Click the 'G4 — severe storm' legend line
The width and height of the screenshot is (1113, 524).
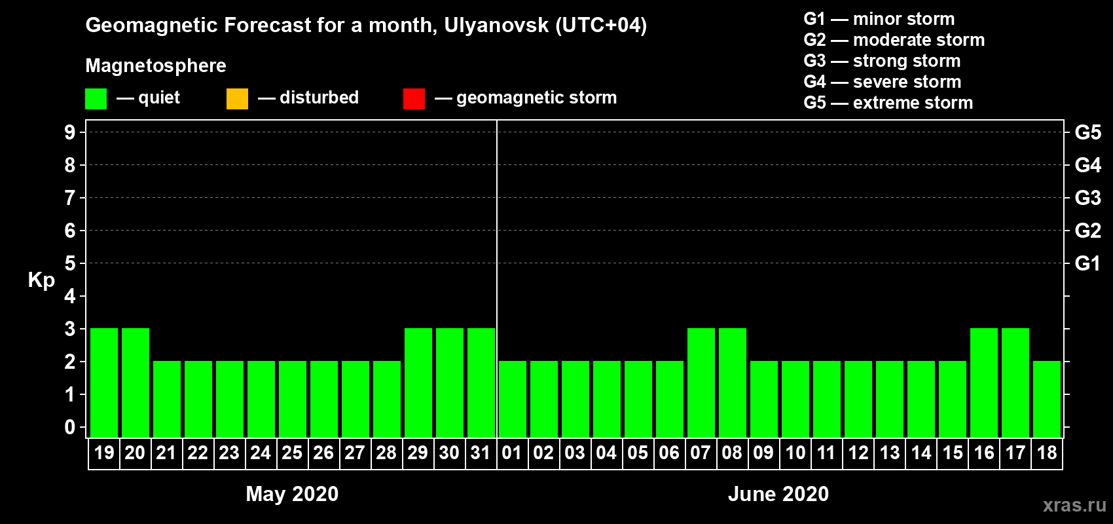pos(883,82)
